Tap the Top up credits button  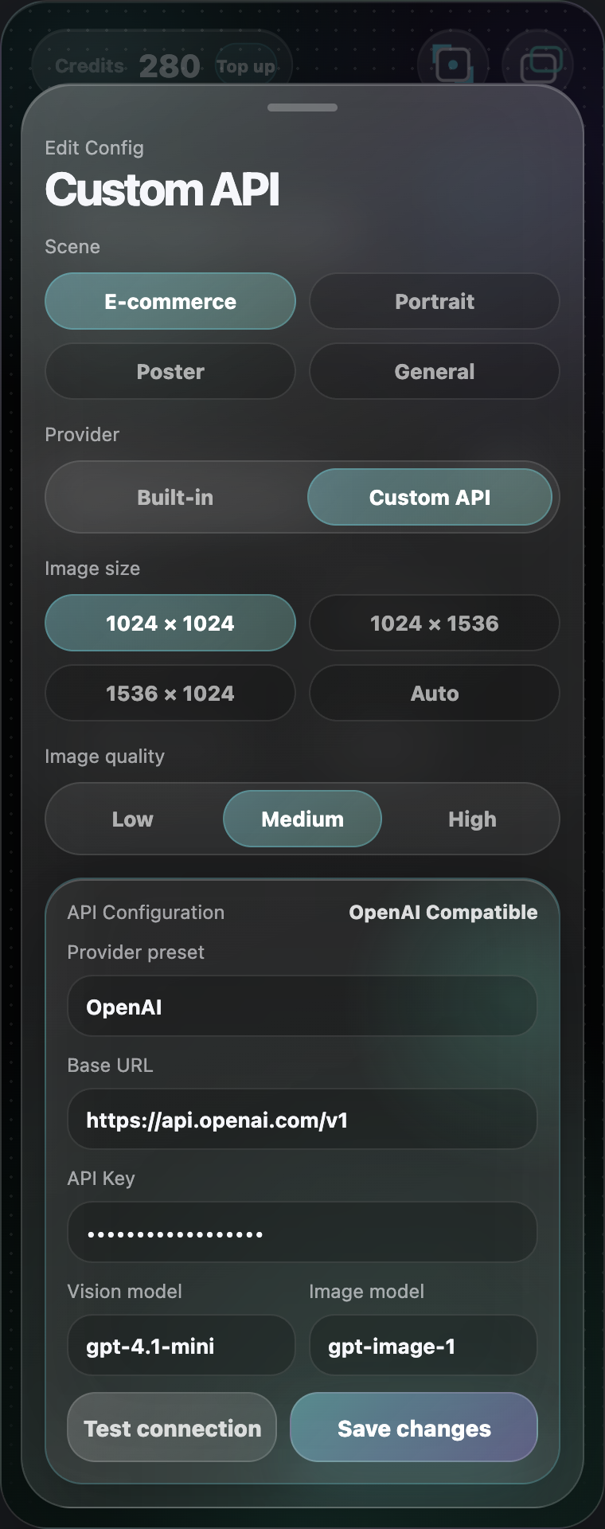(x=246, y=66)
